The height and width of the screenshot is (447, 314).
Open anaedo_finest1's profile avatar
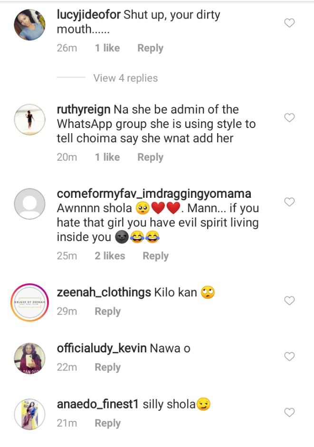click(x=29, y=414)
